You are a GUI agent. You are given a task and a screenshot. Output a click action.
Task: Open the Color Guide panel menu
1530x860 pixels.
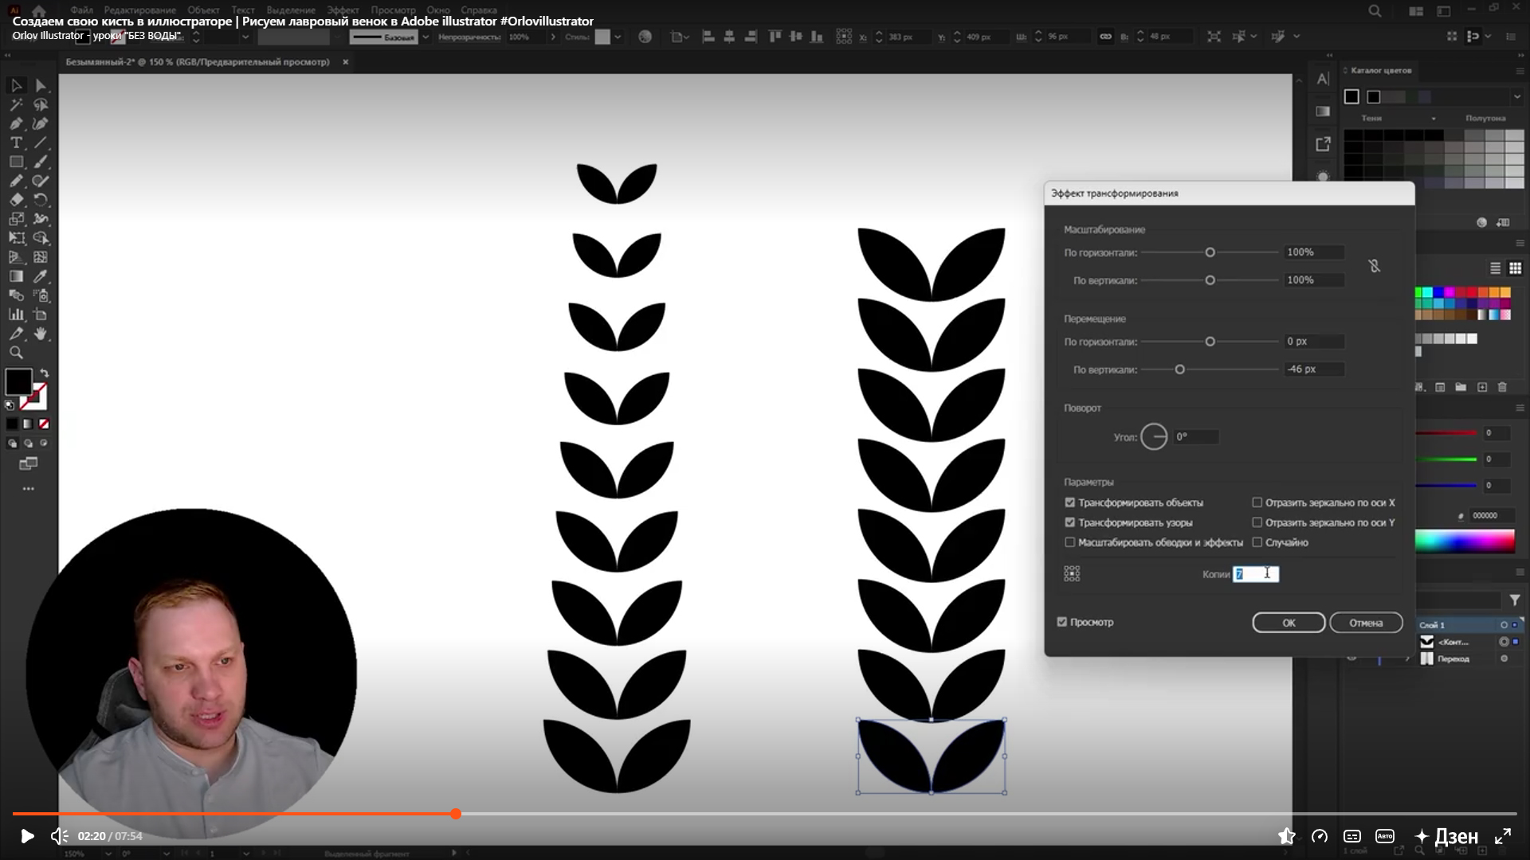(x=1520, y=71)
